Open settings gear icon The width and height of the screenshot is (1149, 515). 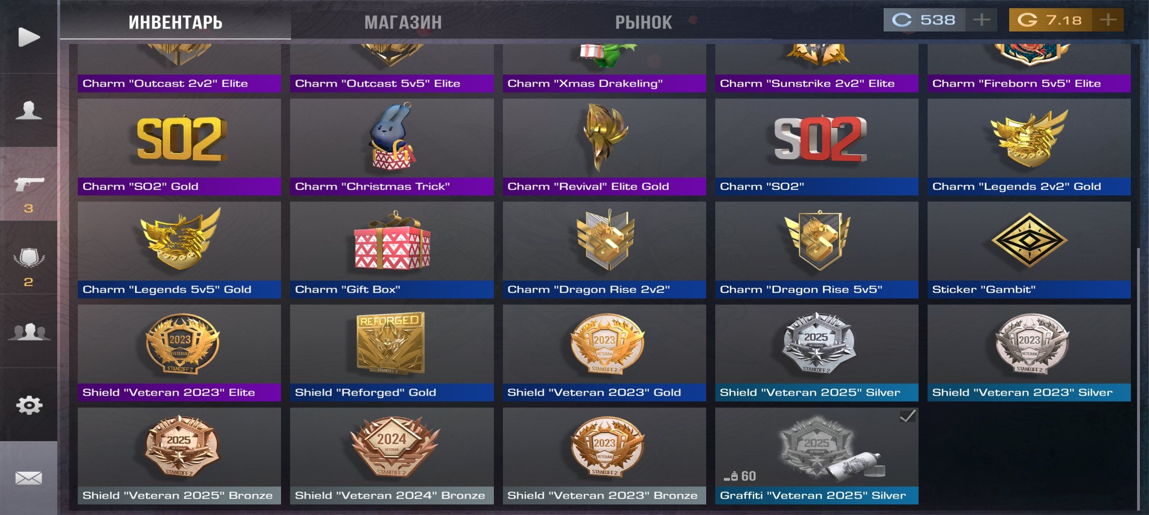click(x=29, y=405)
